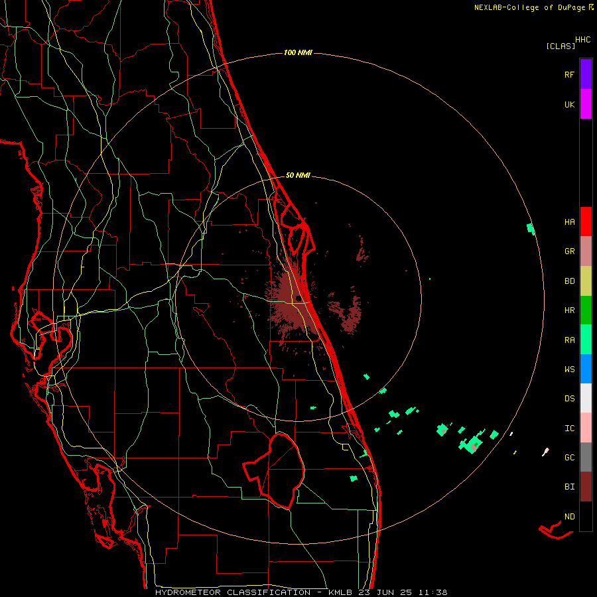The width and height of the screenshot is (597, 597).
Task: Click the green echo on the 100 NMI ring
Action: pyautogui.click(x=531, y=228)
